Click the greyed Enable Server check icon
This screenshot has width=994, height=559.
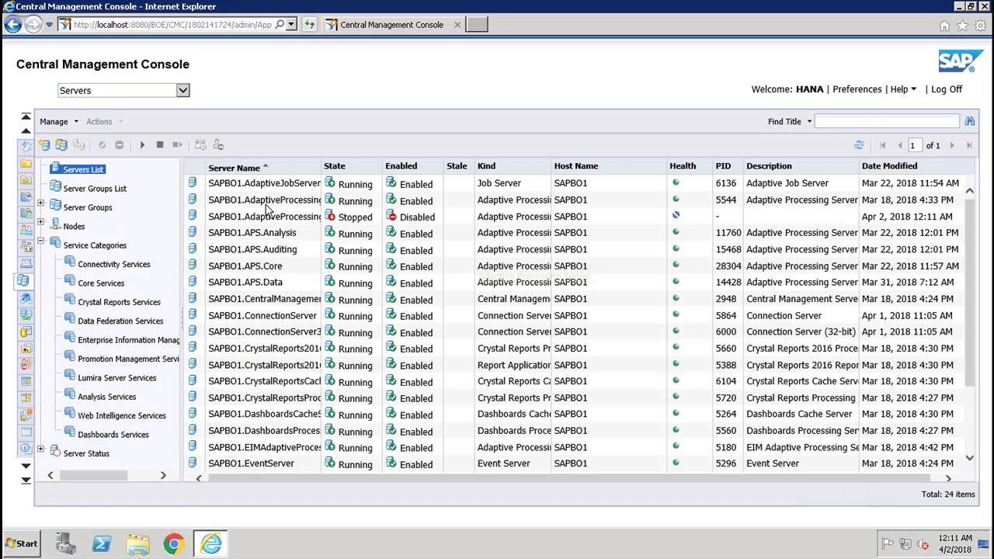click(102, 145)
